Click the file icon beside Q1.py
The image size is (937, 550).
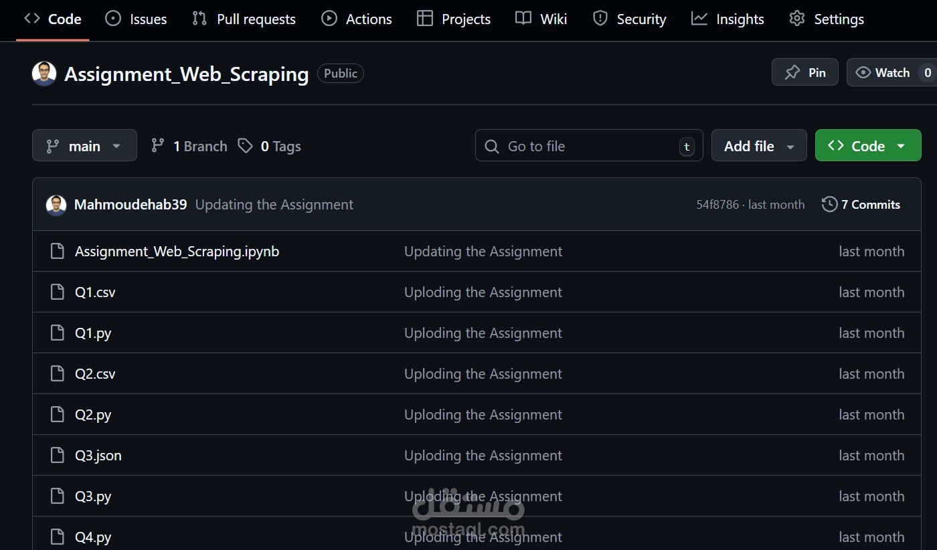(x=58, y=333)
